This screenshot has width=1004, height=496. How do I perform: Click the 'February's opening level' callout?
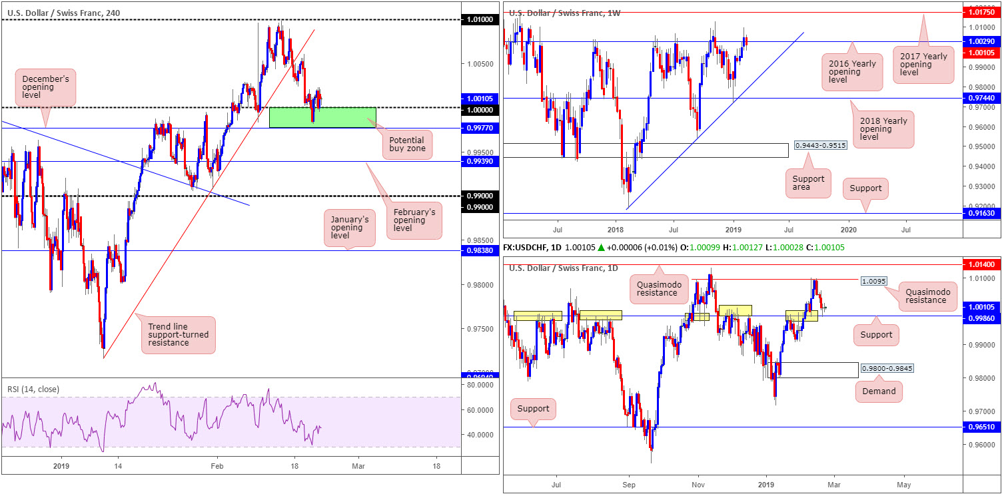click(414, 219)
